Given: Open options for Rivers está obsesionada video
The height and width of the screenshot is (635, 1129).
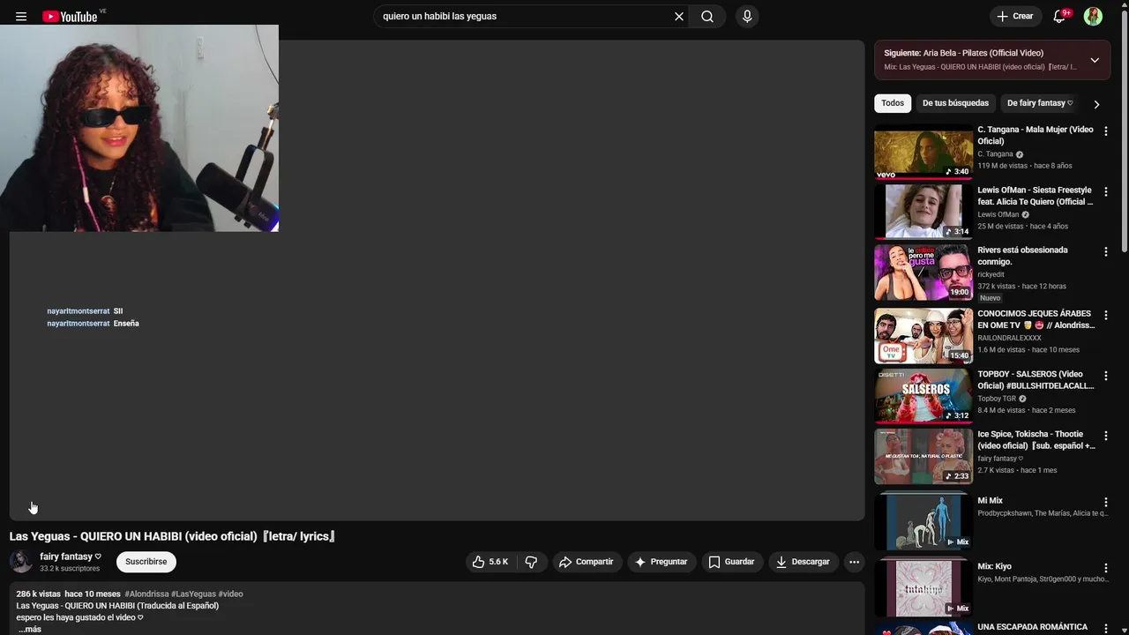Looking at the screenshot, I should point(1106,251).
